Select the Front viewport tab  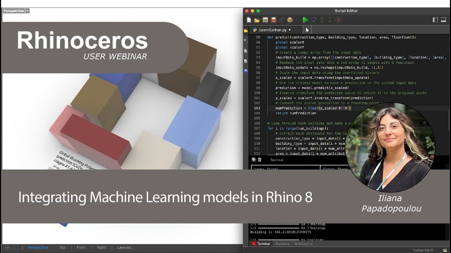click(x=81, y=247)
